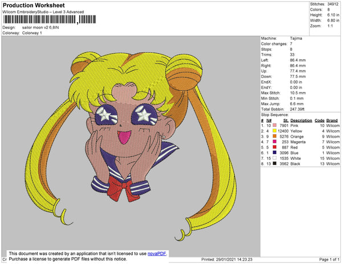Click the Yellow stitch count '12400'
The height and width of the screenshot is (264, 342).
(283, 131)
